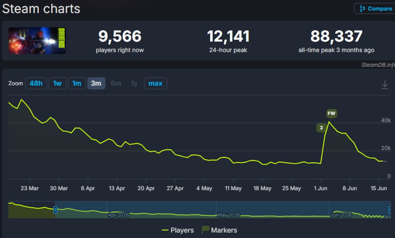The image size is (395, 238).
Task: Select the 3m zoom range
Action: 96,83
